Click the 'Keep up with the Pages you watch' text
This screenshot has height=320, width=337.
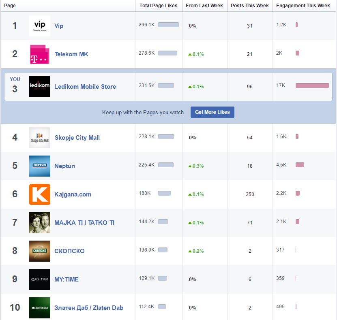(x=143, y=112)
